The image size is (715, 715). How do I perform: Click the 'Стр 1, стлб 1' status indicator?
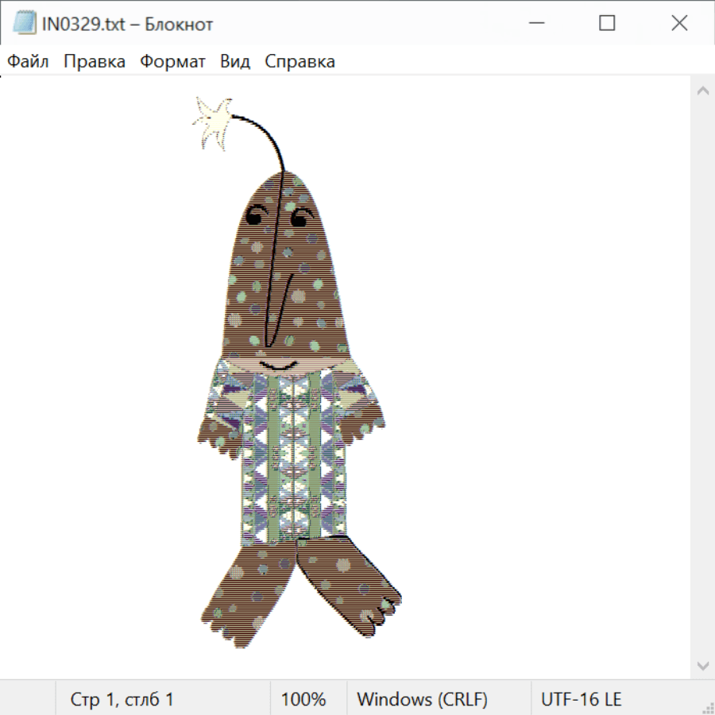122,700
